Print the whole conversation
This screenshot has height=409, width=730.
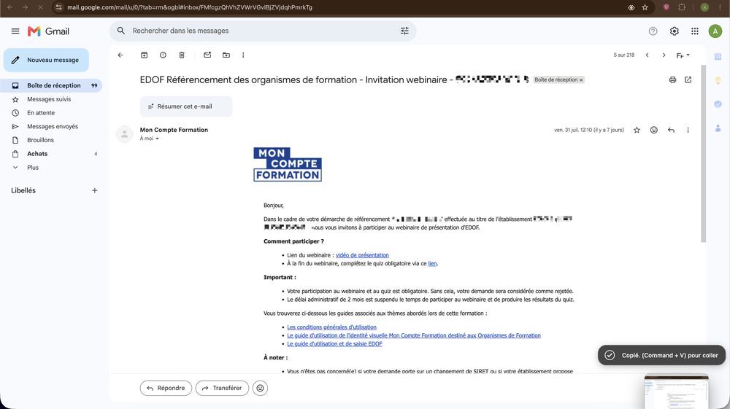click(x=672, y=79)
